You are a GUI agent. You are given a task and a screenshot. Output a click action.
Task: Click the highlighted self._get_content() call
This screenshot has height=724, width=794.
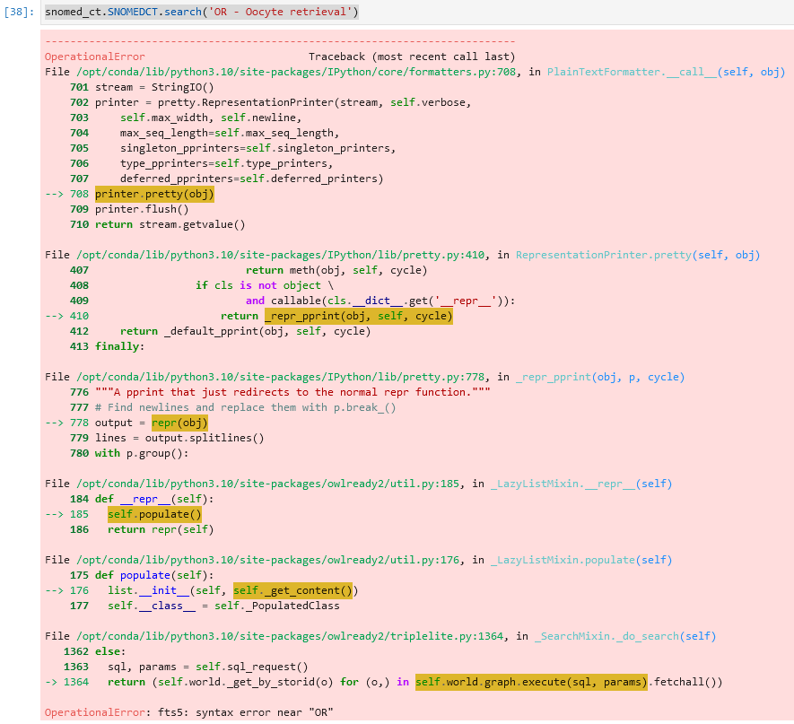pyautogui.click(x=293, y=590)
